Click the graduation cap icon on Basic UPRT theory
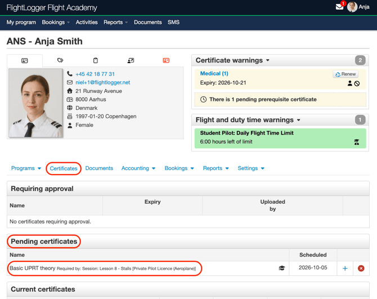Image resolution: width=377 pixels, height=299 pixels. (x=282, y=268)
